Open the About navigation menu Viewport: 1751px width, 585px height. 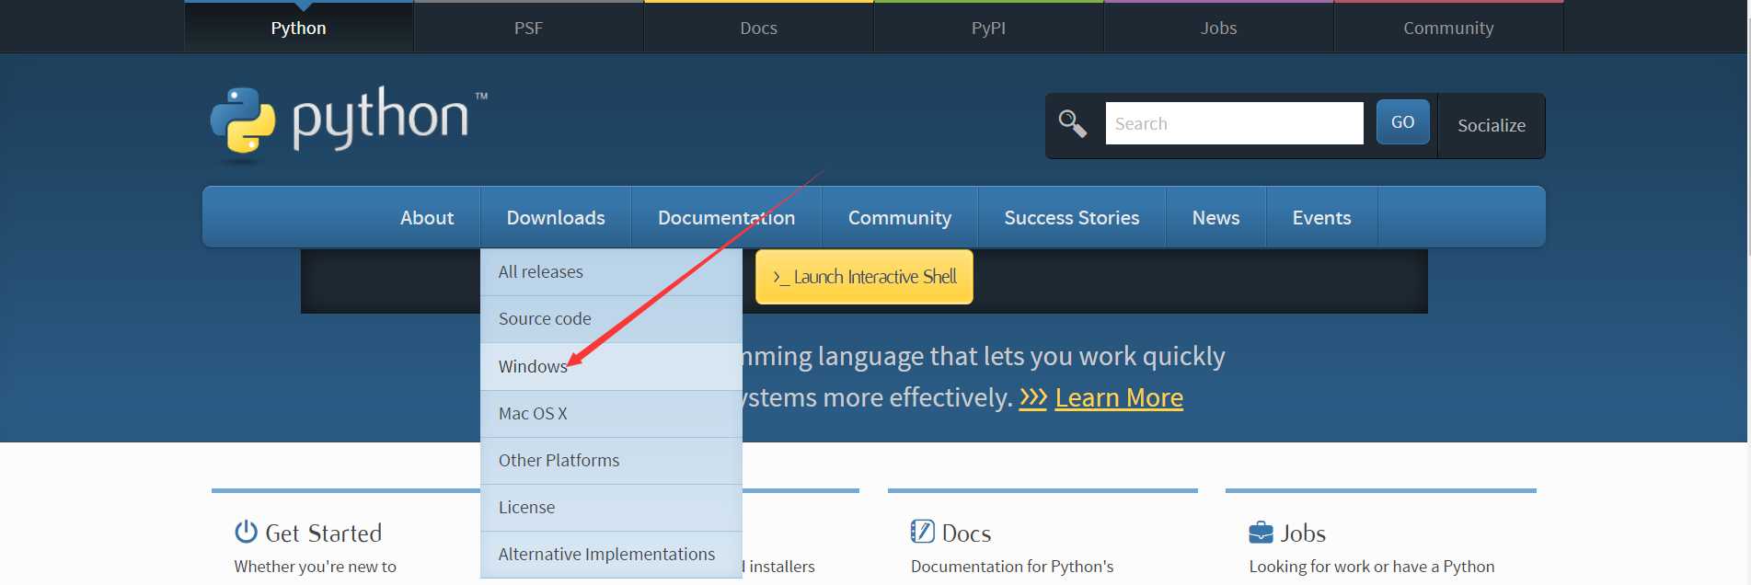(427, 217)
